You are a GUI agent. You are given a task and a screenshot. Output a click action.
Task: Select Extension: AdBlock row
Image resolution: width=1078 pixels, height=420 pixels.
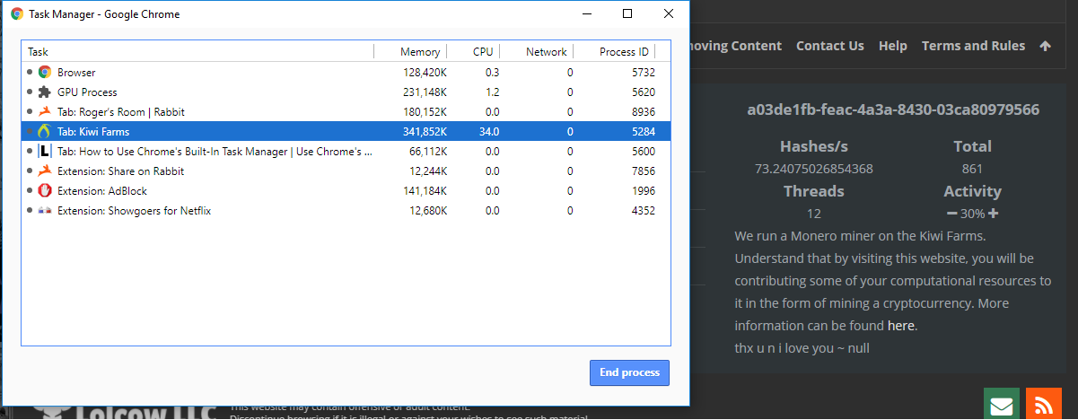[346, 191]
